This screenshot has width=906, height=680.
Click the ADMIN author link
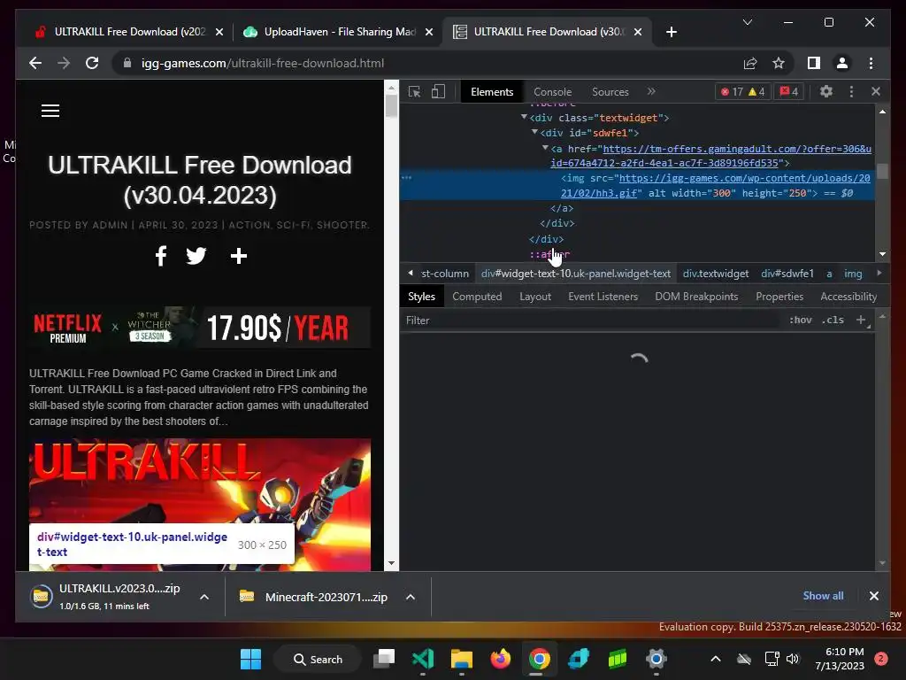point(110,225)
